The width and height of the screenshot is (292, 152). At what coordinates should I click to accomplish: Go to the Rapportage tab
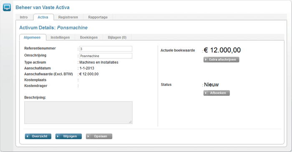pos(98,17)
